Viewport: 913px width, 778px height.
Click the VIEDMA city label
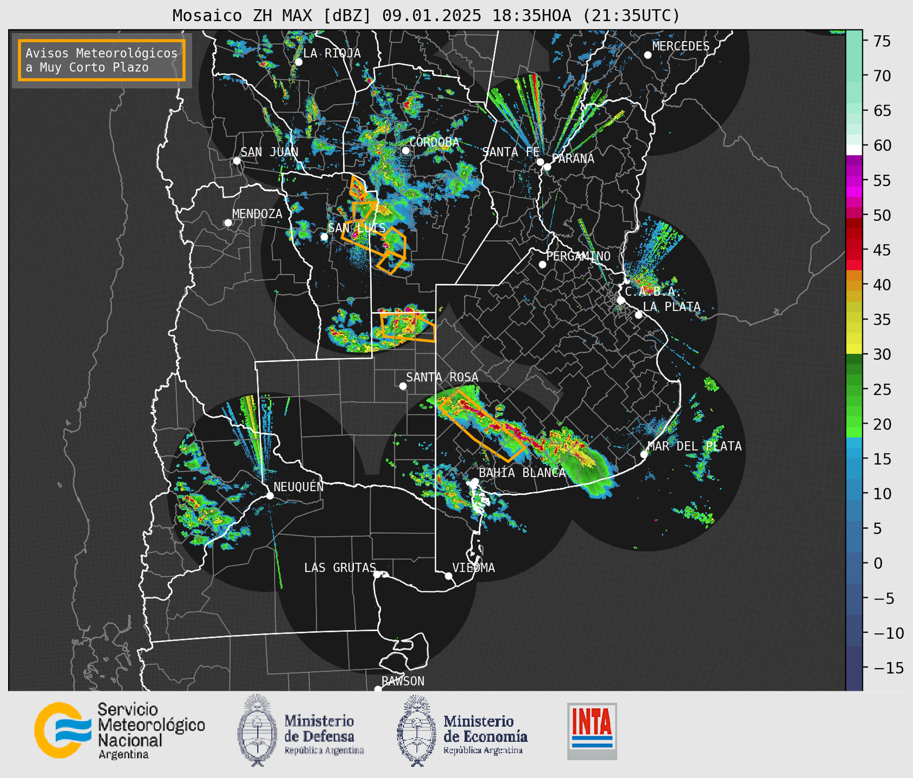474,568
